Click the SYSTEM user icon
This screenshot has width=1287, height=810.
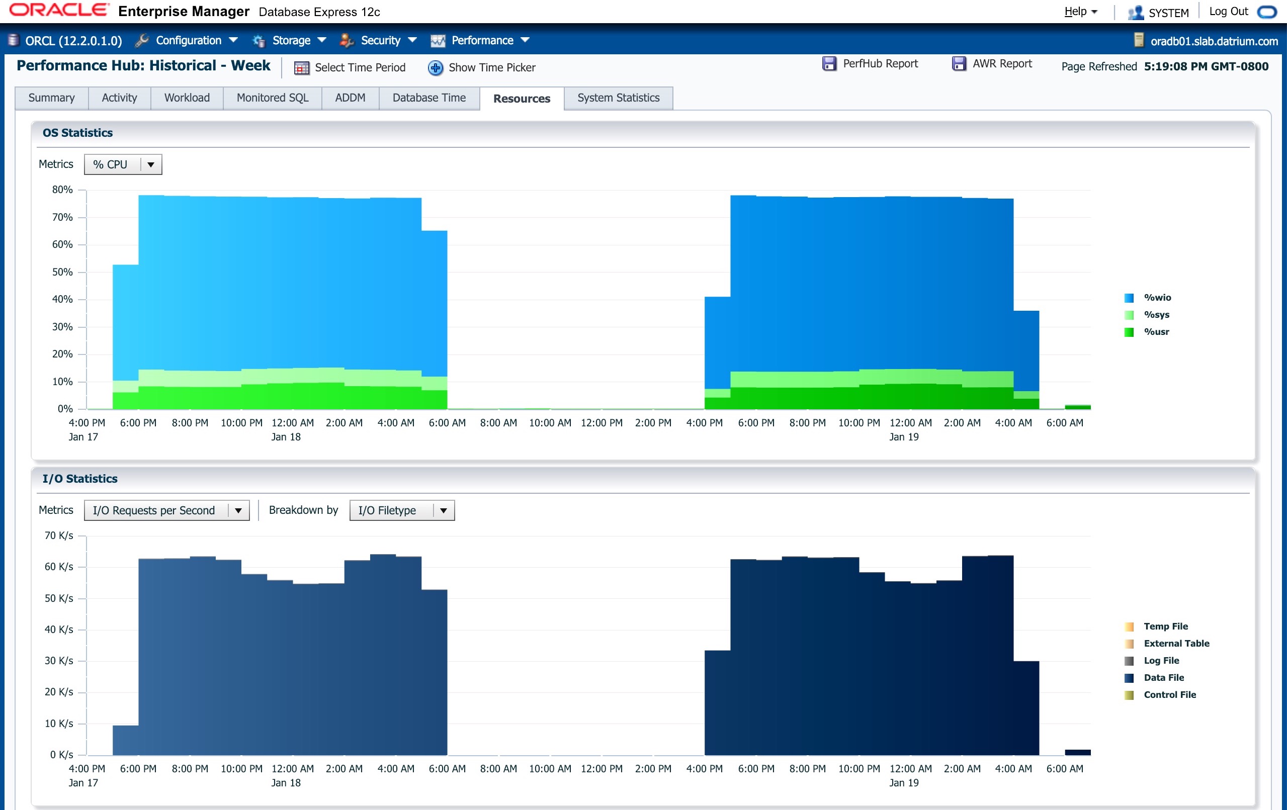coord(1135,12)
